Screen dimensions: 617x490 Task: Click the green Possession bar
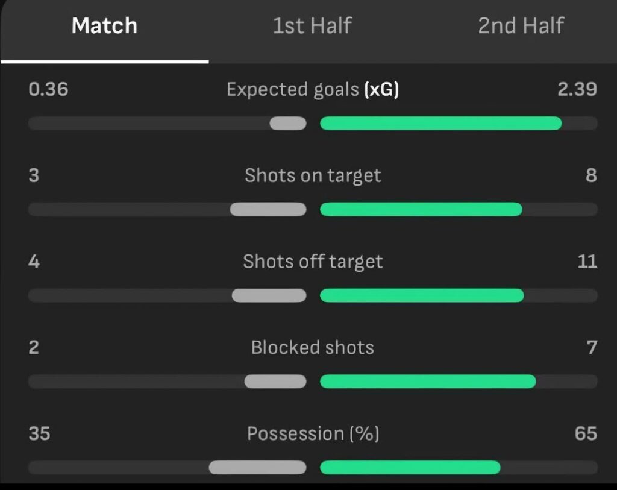[410, 468]
